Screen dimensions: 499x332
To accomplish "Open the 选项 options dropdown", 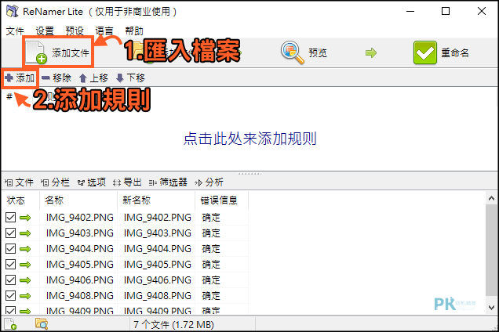I will [92, 182].
